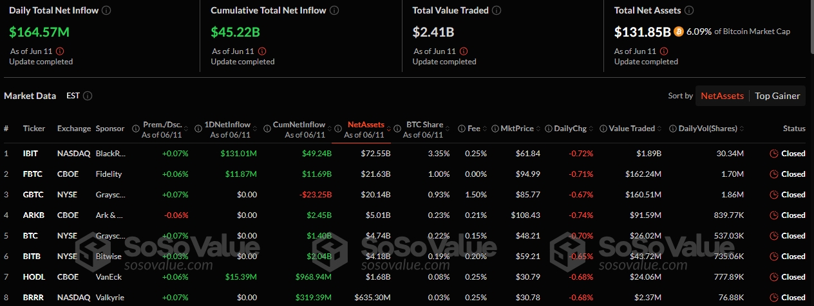
Task: Click the clock status icon in IBIT row
Action: pos(773,154)
